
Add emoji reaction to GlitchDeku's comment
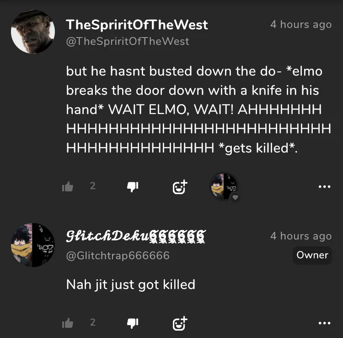180,323
